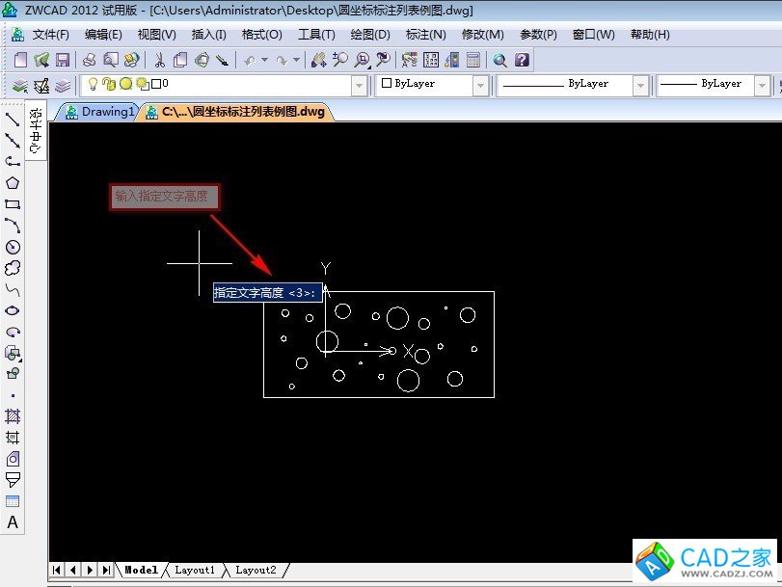Open the ByLayer linetype dropdown

coord(640,85)
